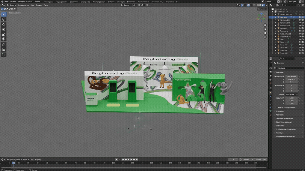The image size is (305, 171).
Task: Select the Select Box tool
Action: 4,14
